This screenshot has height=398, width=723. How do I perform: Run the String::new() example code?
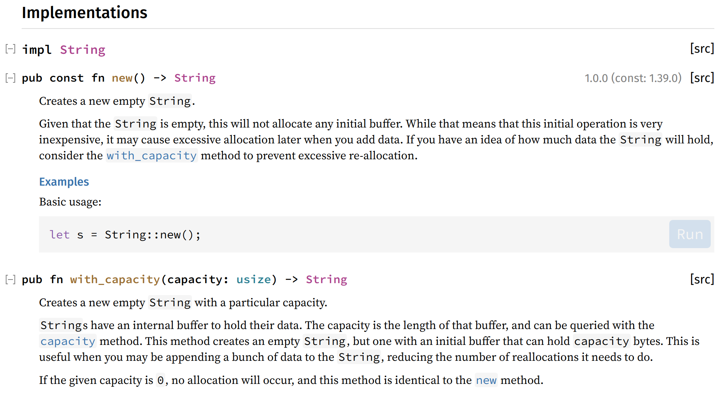click(x=690, y=234)
